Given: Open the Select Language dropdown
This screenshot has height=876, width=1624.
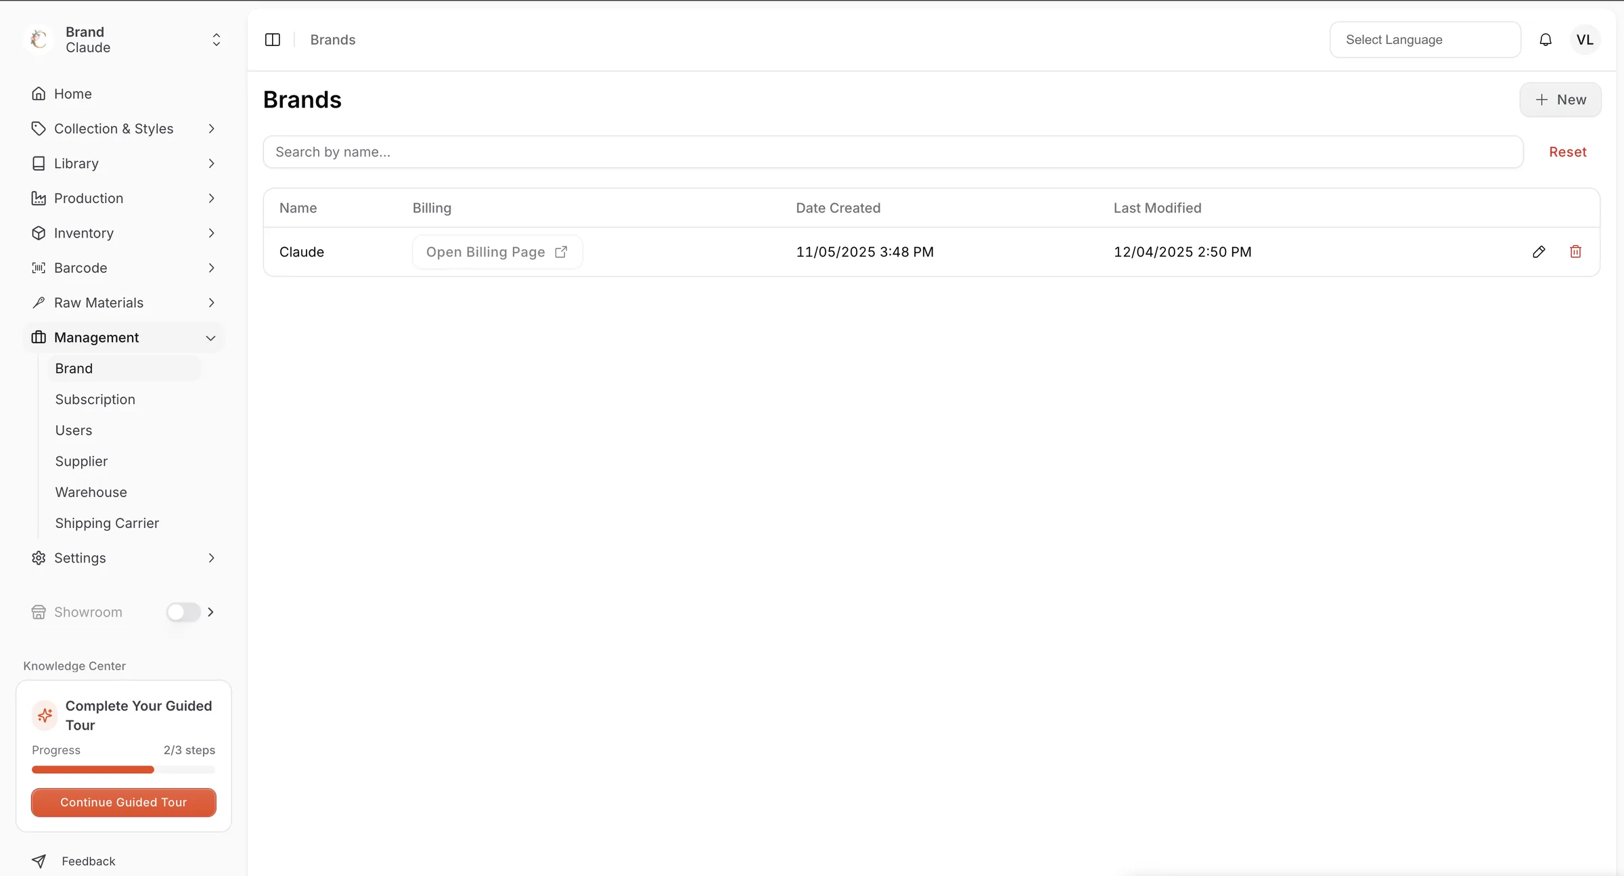Looking at the screenshot, I should pos(1425,39).
